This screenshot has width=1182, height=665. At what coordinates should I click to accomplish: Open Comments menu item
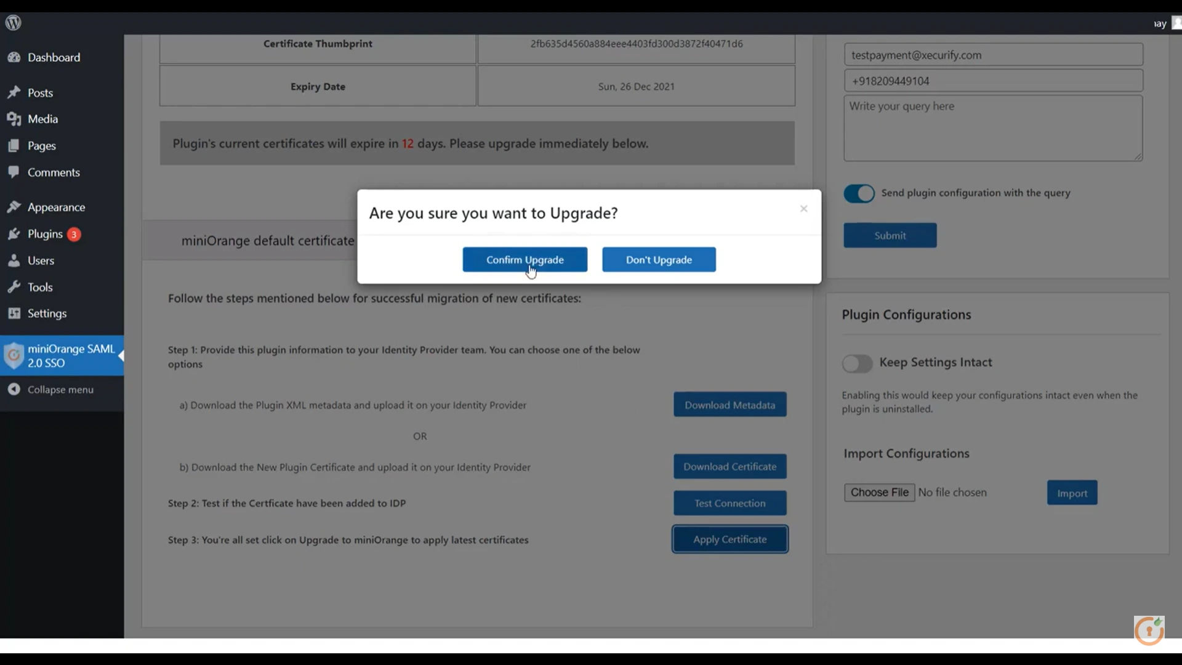pyautogui.click(x=62, y=172)
